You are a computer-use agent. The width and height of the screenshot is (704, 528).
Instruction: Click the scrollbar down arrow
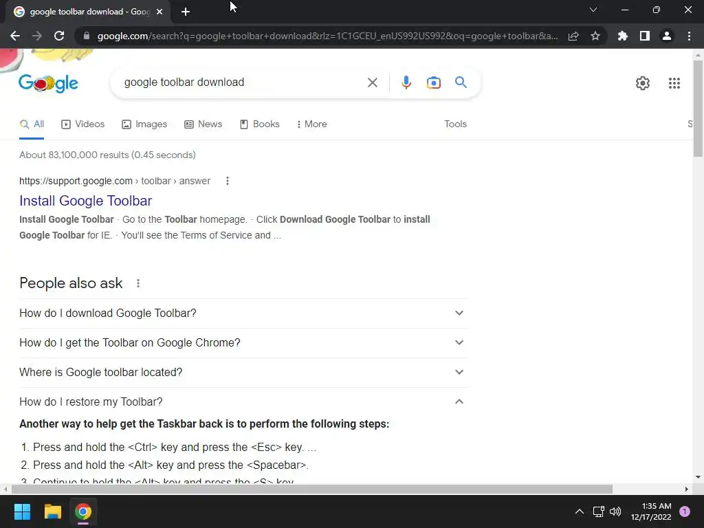[698, 477]
